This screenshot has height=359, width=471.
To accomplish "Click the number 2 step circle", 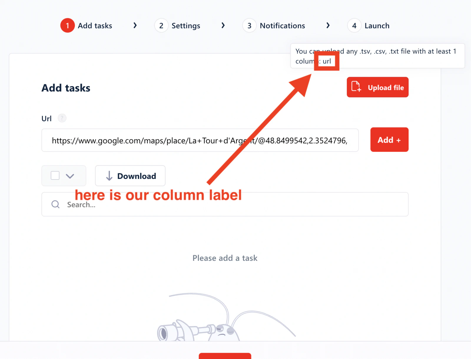I will pyautogui.click(x=161, y=26).
